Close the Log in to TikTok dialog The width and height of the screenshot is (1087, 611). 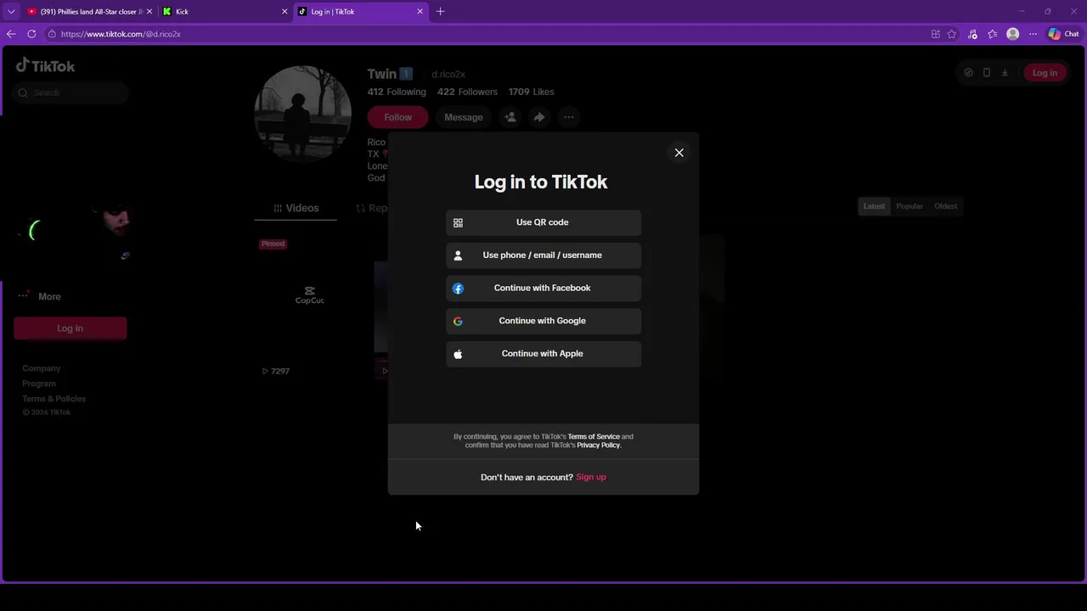pyautogui.click(x=679, y=153)
